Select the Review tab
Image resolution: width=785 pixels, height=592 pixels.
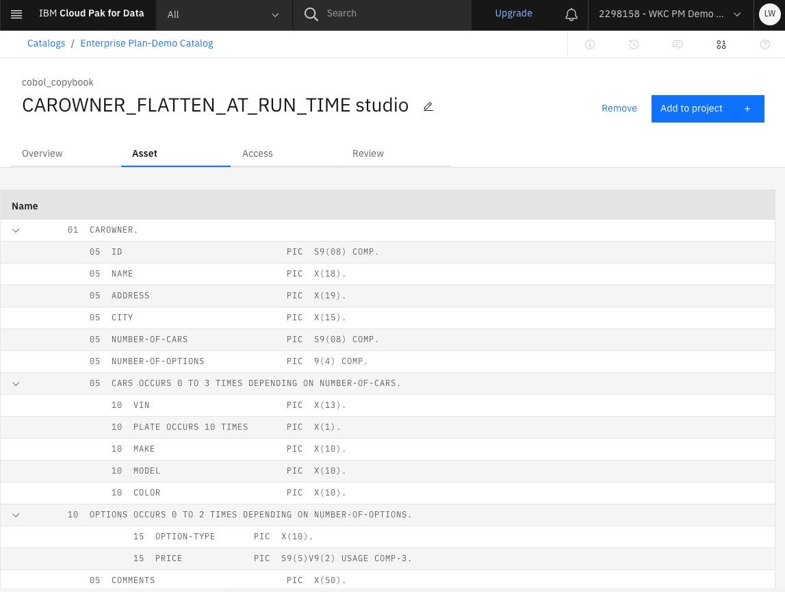pos(368,153)
